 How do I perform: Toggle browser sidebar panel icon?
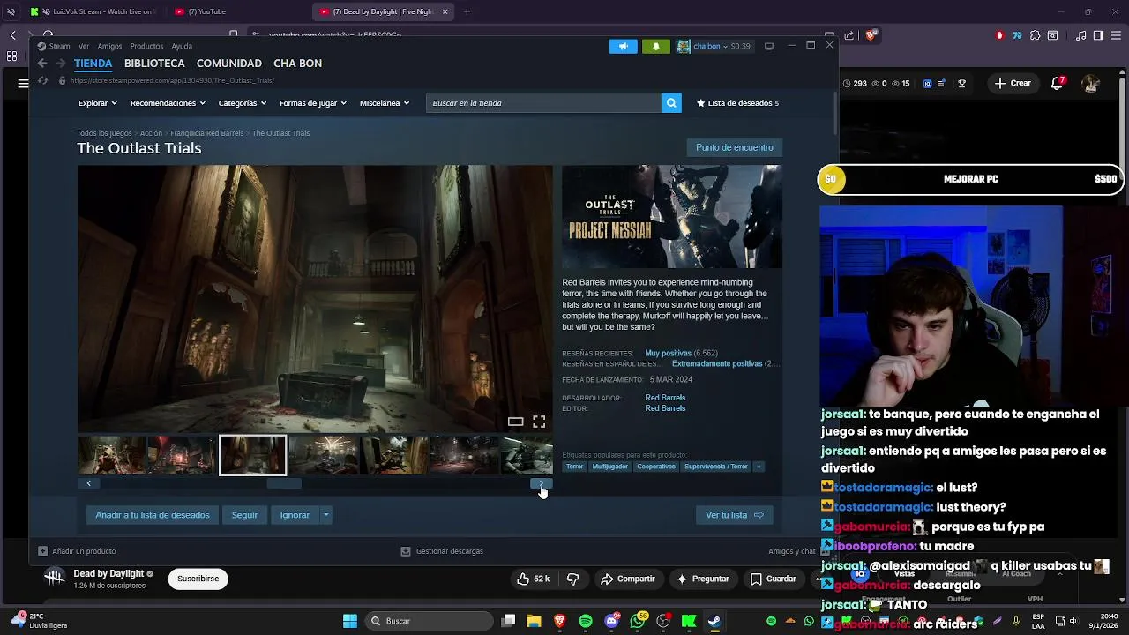click(x=1098, y=35)
